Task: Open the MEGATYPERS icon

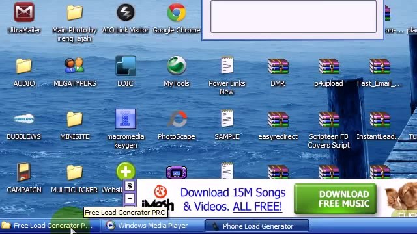Action: (x=74, y=65)
